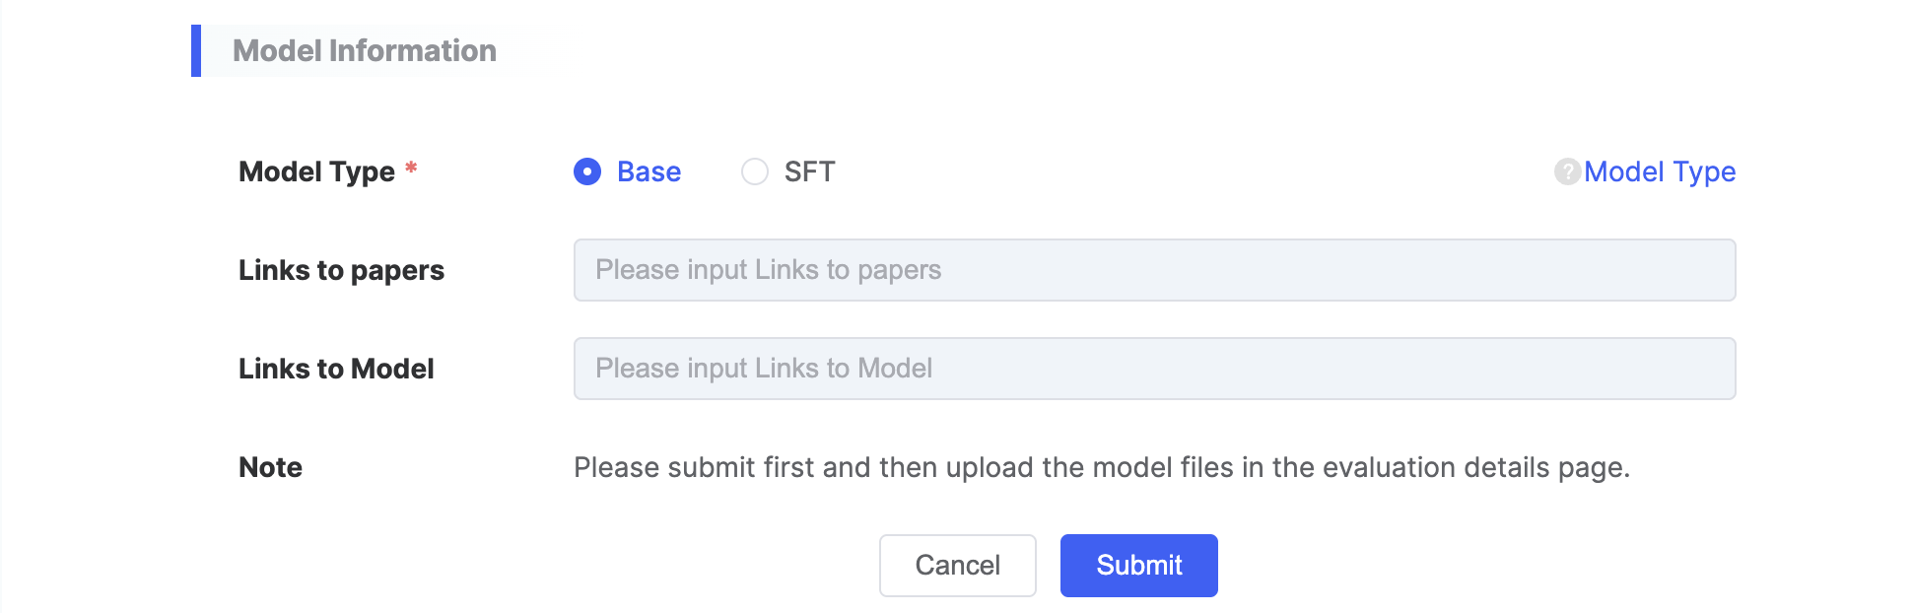The width and height of the screenshot is (1912, 613).
Task: Select the SFT radio button circle
Action: coord(755,171)
